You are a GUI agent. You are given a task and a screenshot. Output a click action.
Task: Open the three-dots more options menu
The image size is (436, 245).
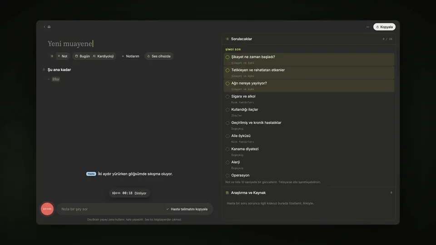pos(367,27)
